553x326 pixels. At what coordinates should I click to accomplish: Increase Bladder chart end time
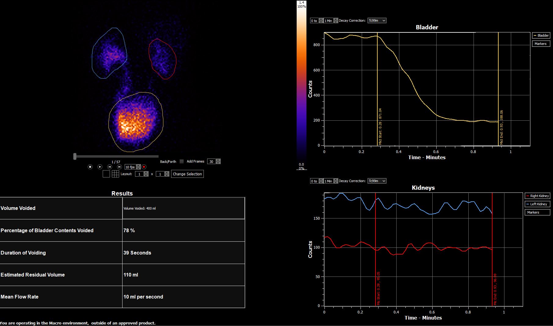click(x=336, y=19)
